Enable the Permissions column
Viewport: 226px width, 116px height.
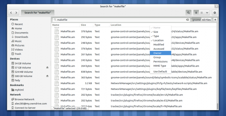tap(160, 62)
